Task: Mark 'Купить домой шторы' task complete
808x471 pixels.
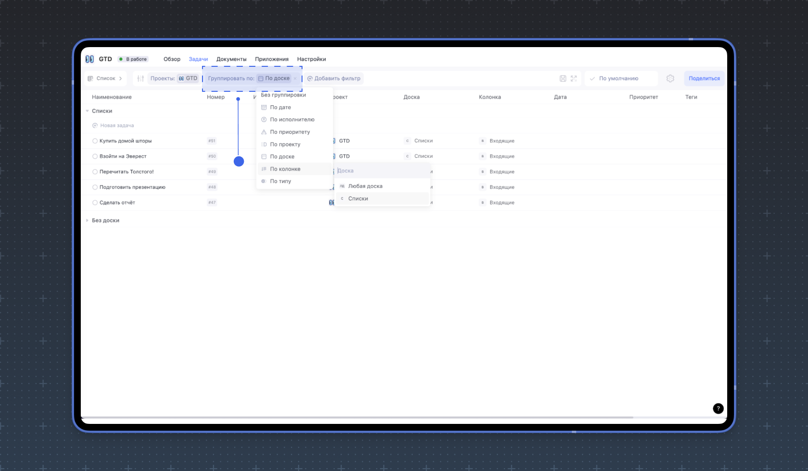Action: [95, 141]
